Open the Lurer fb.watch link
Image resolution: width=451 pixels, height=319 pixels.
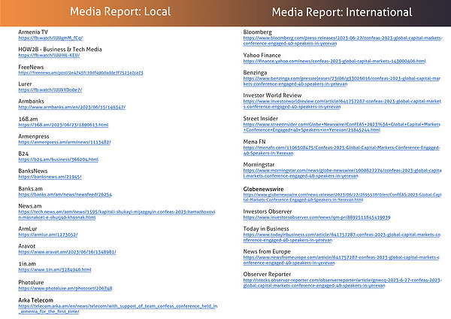pyautogui.click(x=50, y=90)
